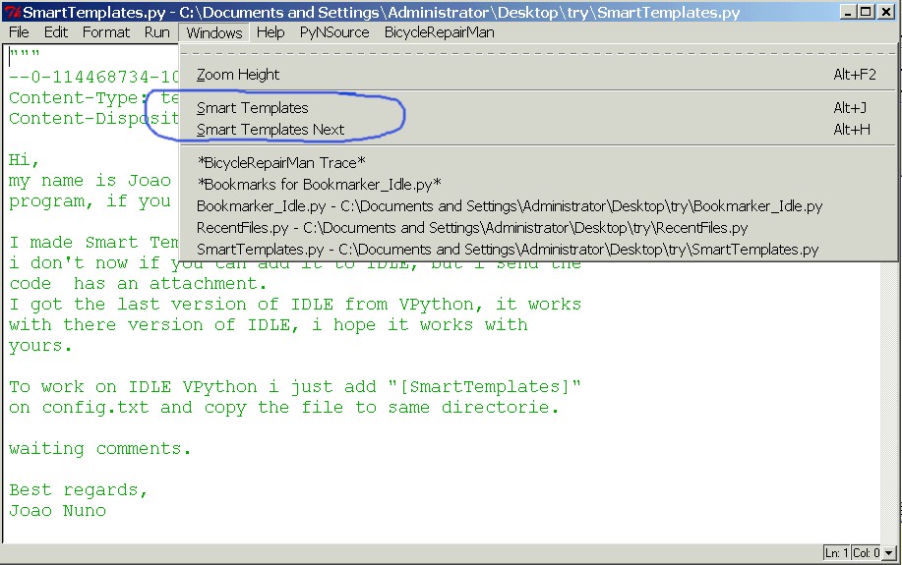Screen dimensions: 902x565
Task: Switch to SmartTemplates.py in the window list
Action: 507,250
